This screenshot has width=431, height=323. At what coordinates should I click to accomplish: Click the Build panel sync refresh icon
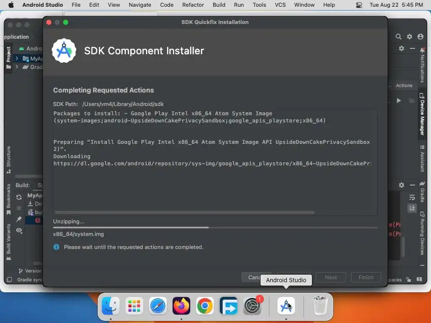pos(19,197)
